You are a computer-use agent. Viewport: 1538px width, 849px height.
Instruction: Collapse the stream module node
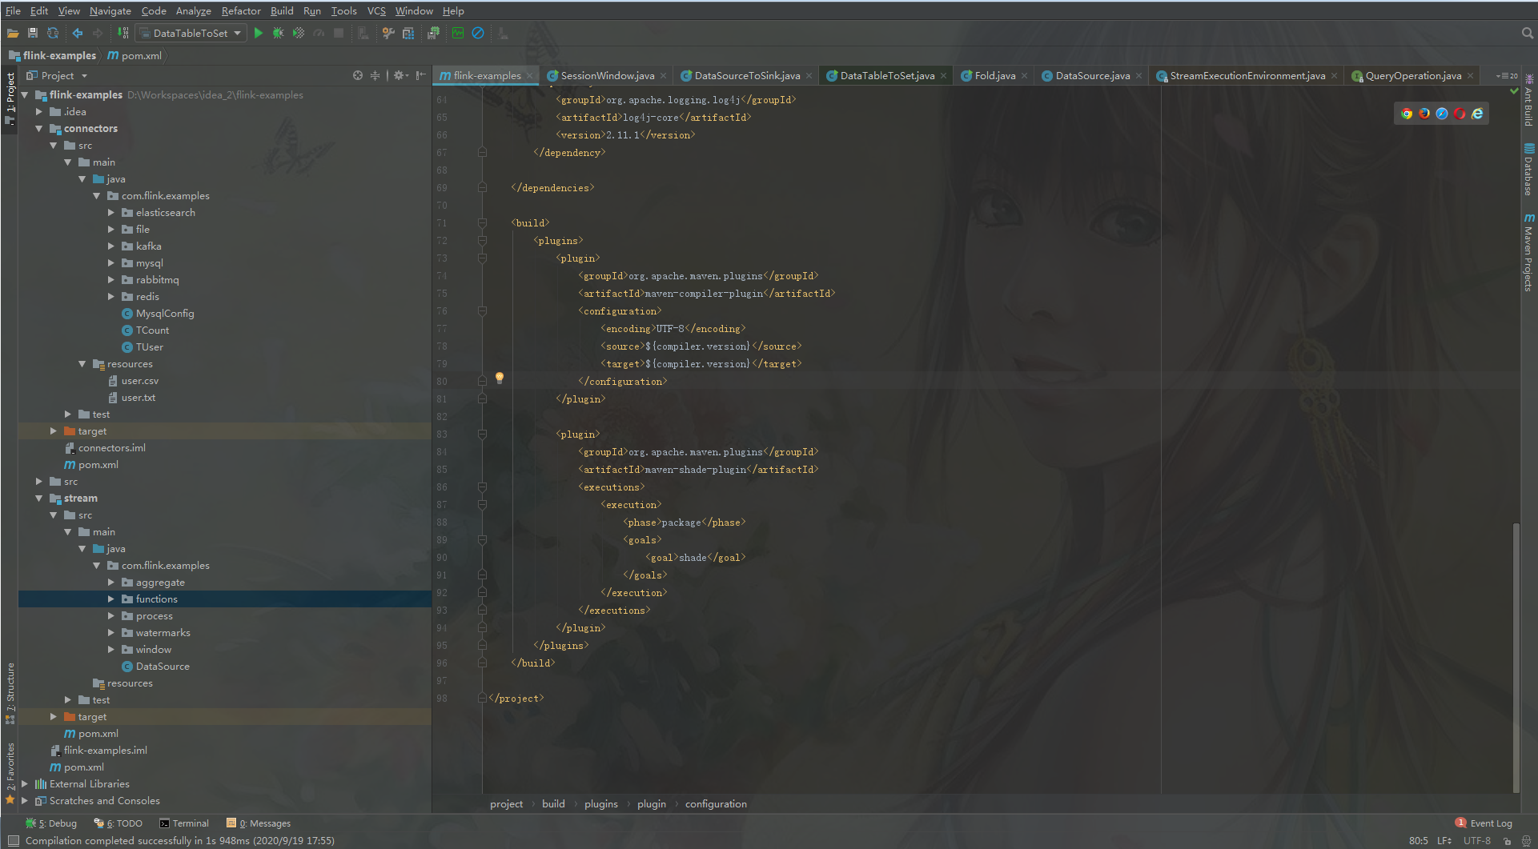point(38,499)
